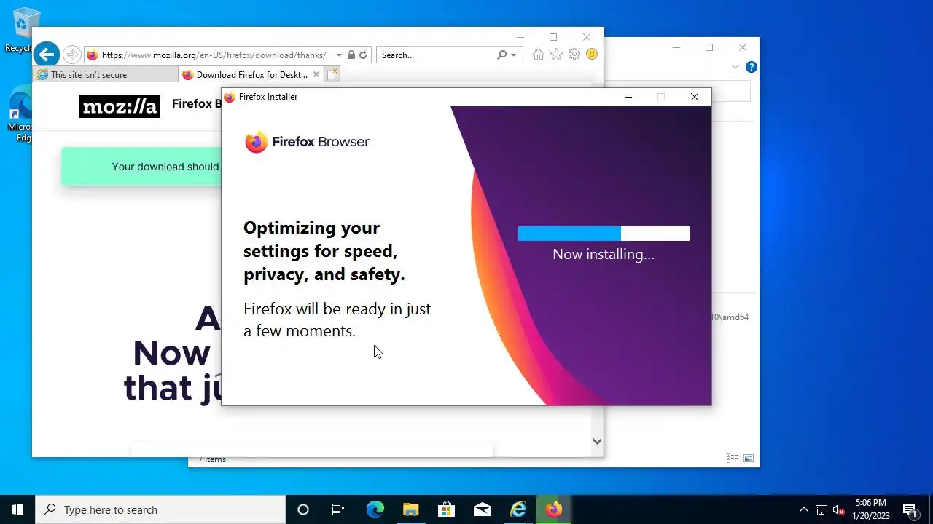Close the Download Firefox tab
The image size is (933, 524).
[316, 74]
